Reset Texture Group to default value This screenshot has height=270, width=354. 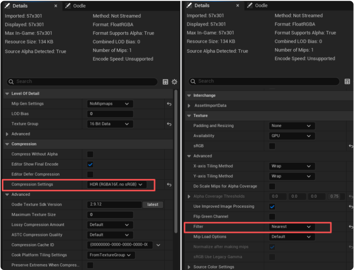pyautogui.click(x=169, y=124)
